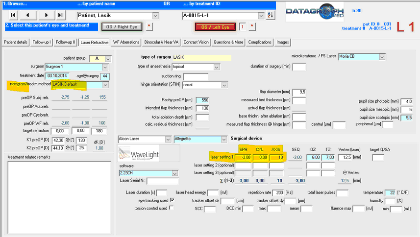Viewport: 420px width, 237px height.
Task: Go to the first patient record
Action: point(13,15)
